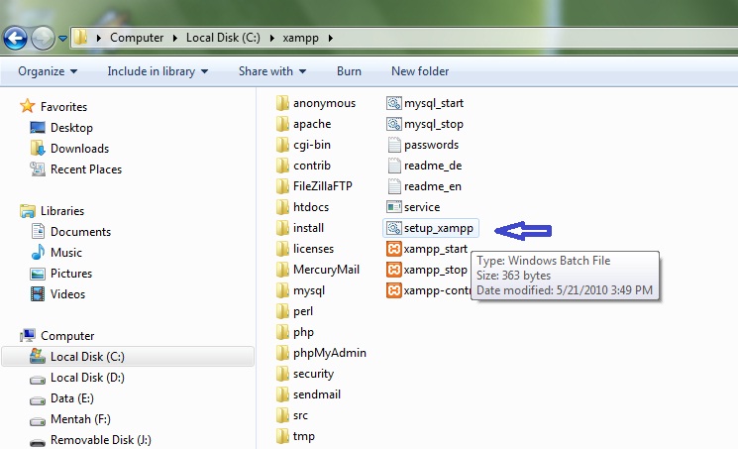The width and height of the screenshot is (738, 449).
Task: Select the contrib folder icon
Action: point(282,165)
